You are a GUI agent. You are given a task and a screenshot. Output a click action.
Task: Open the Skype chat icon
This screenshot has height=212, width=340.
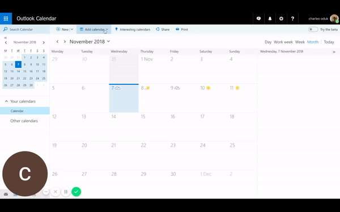[x=258, y=19]
